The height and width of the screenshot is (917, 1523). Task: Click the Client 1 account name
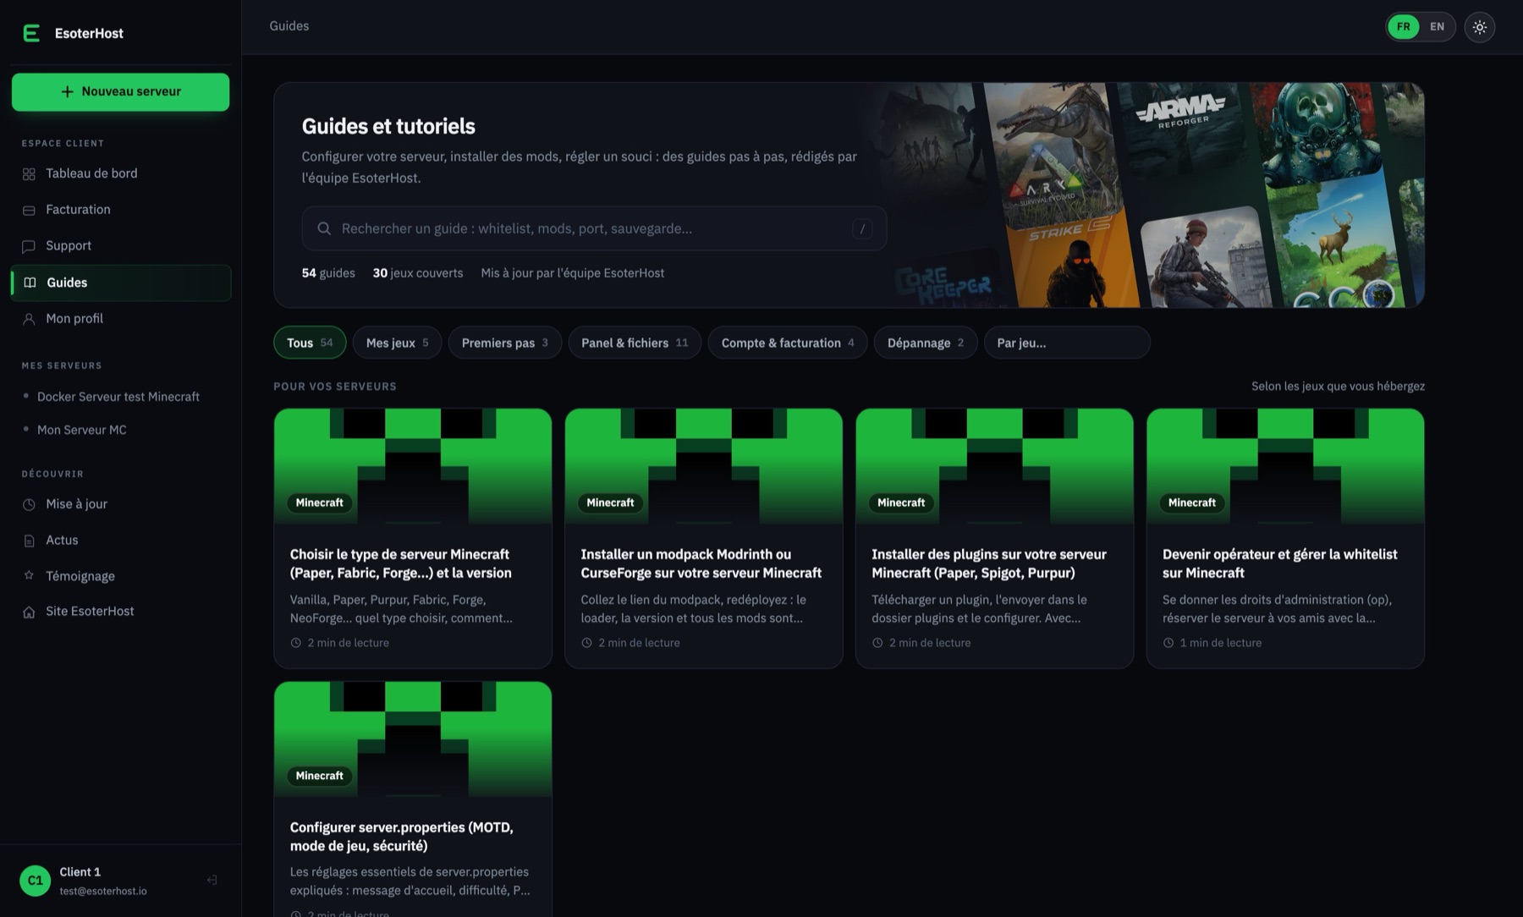pyautogui.click(x=80, y=872)
